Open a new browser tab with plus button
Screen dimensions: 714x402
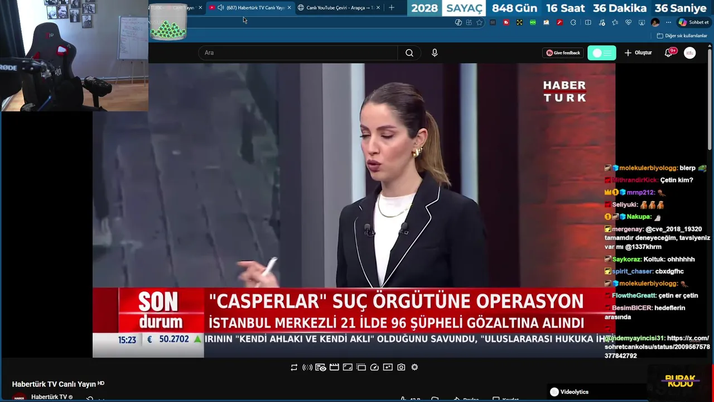(392, 8)
